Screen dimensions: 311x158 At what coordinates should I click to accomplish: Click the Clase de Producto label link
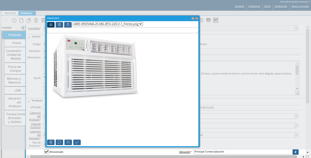(36, 125)
